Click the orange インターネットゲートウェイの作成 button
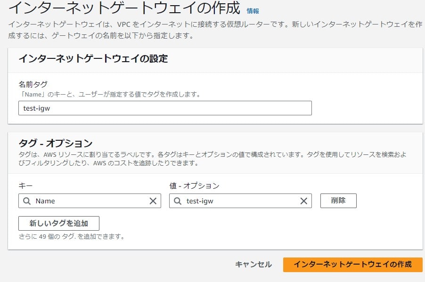The image size is (425, 282). coord(352,265)
